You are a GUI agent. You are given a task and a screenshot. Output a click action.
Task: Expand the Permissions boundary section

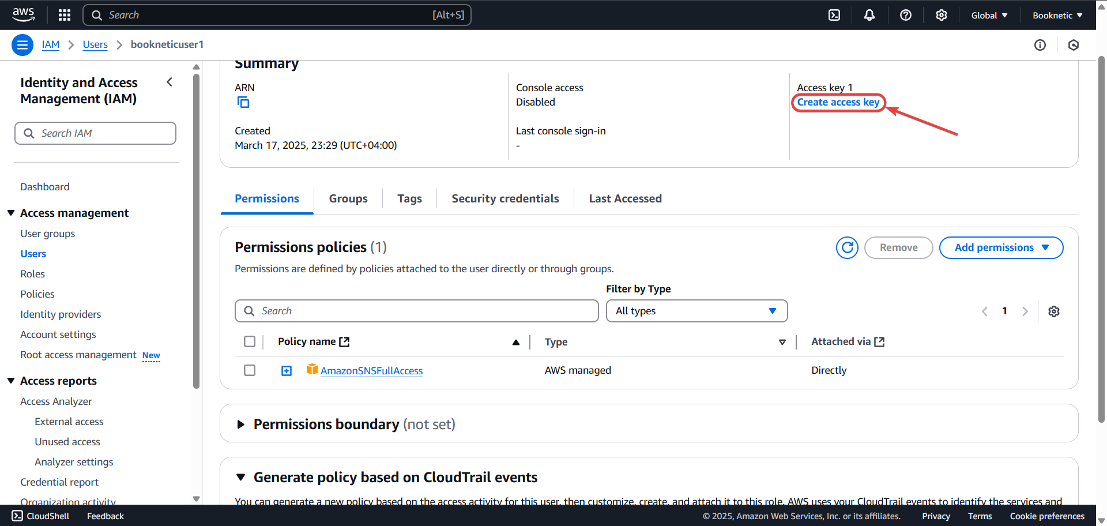coord(241,424)
